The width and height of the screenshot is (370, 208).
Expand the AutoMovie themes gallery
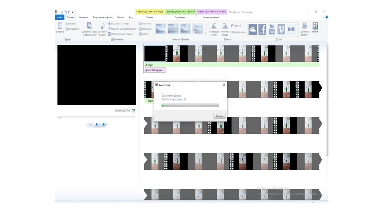point(205,34)
